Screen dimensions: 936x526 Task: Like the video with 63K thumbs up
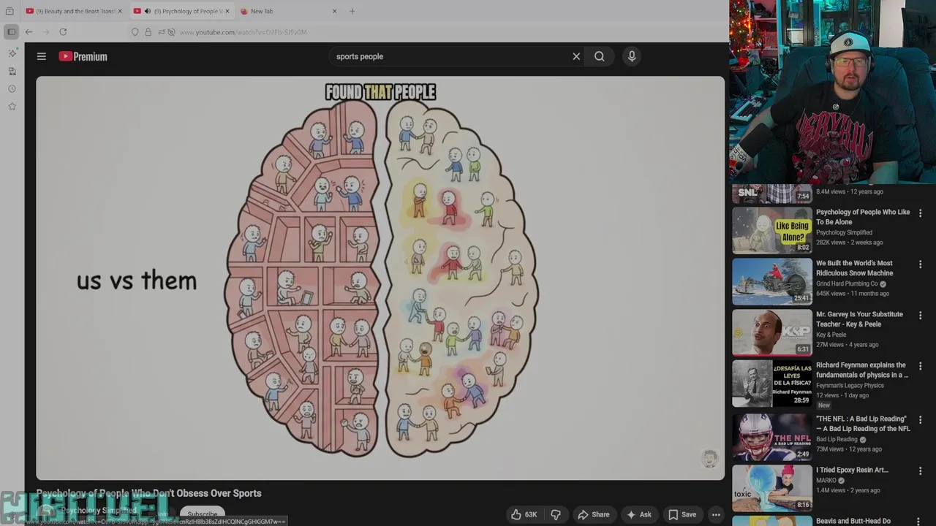[x=524, y=514]
